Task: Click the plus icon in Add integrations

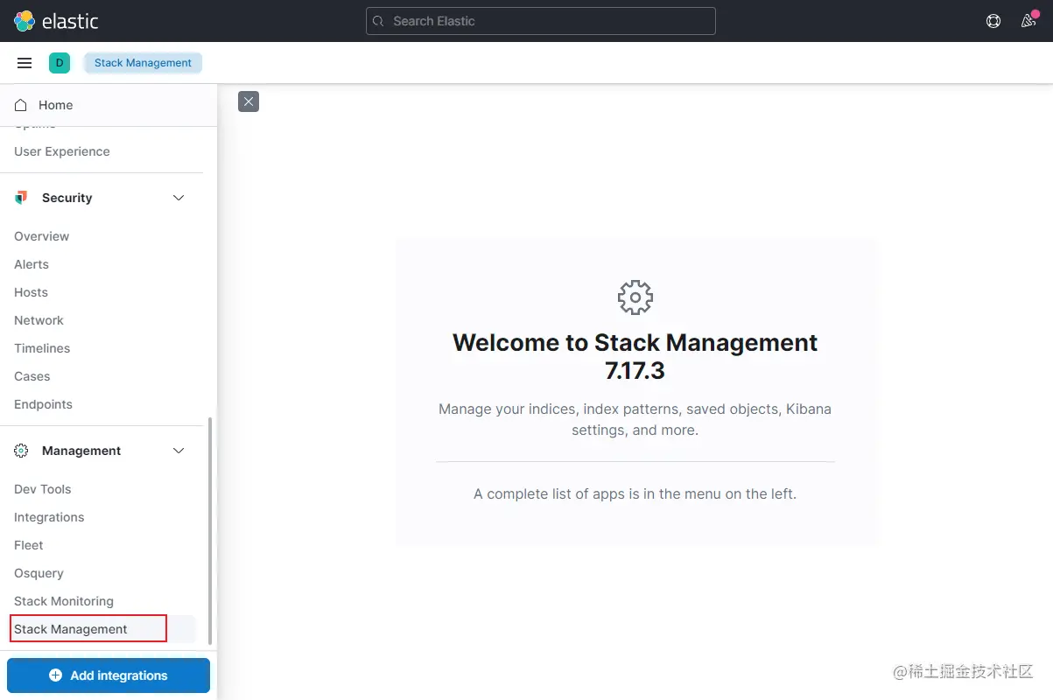Action: coord(56,675)
